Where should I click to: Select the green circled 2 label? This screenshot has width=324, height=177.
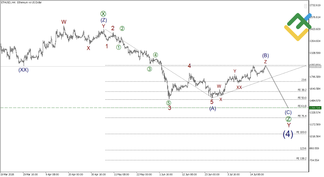(122, 28)
